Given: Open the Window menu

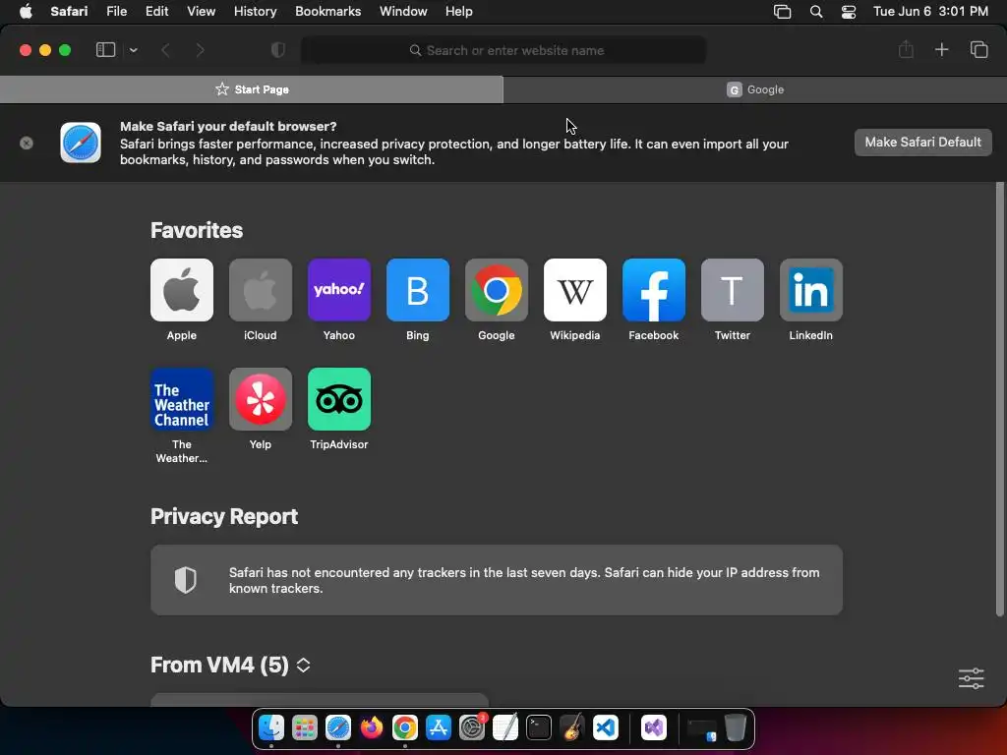Looking at the screenshot, I should pos(403,12).
